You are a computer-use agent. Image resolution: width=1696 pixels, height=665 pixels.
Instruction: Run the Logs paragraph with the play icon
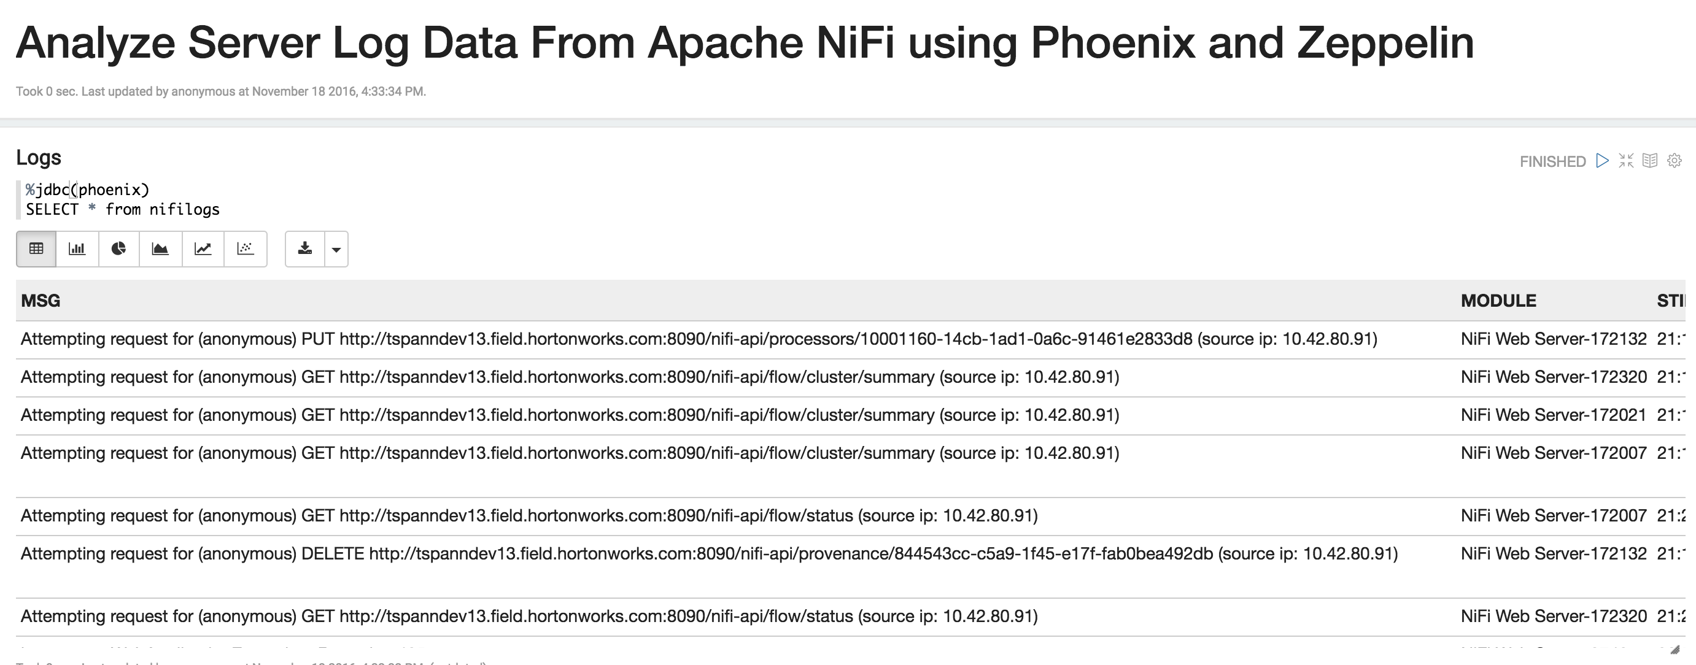coord(1602,161)
